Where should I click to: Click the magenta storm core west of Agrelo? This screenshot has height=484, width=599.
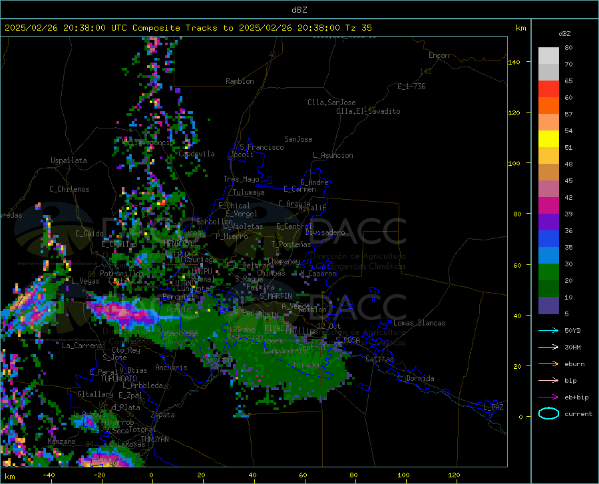pyautogui.click(x=123, y=312)
